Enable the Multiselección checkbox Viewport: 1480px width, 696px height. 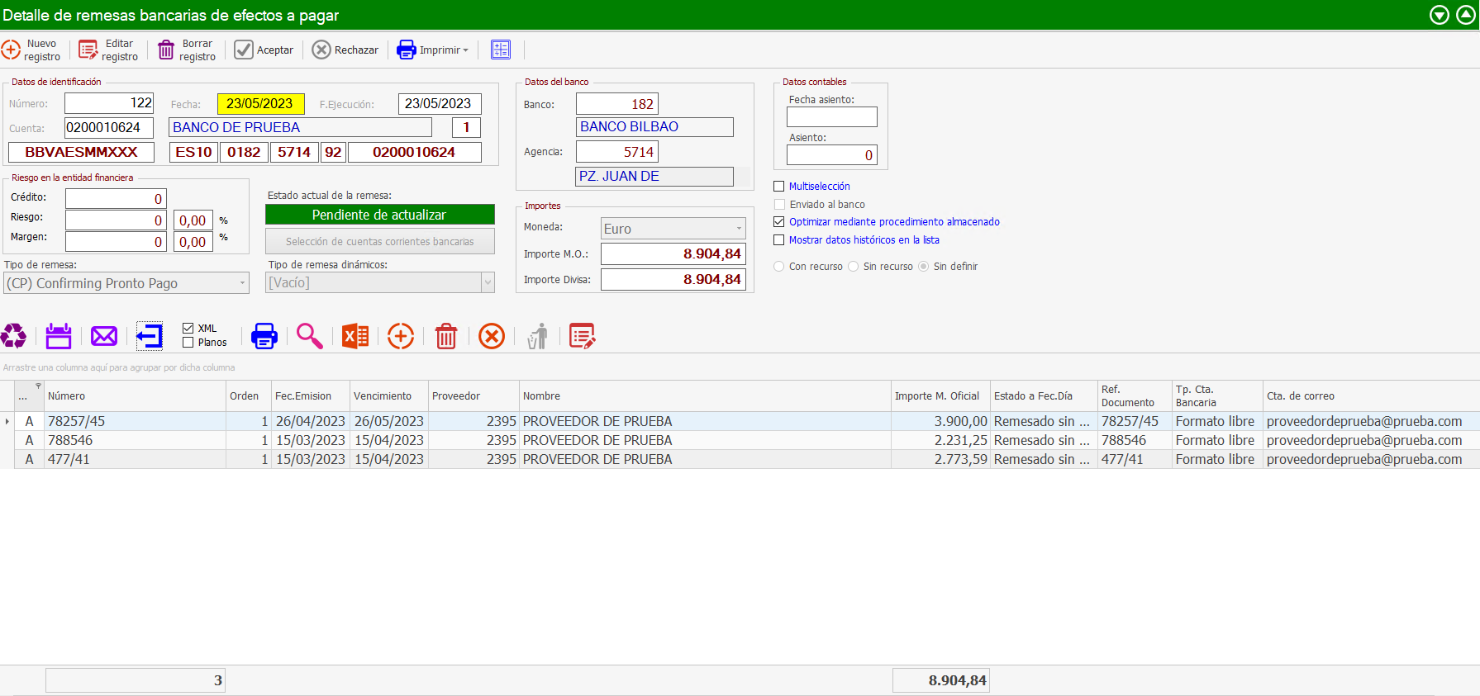(x=779, y=187)
